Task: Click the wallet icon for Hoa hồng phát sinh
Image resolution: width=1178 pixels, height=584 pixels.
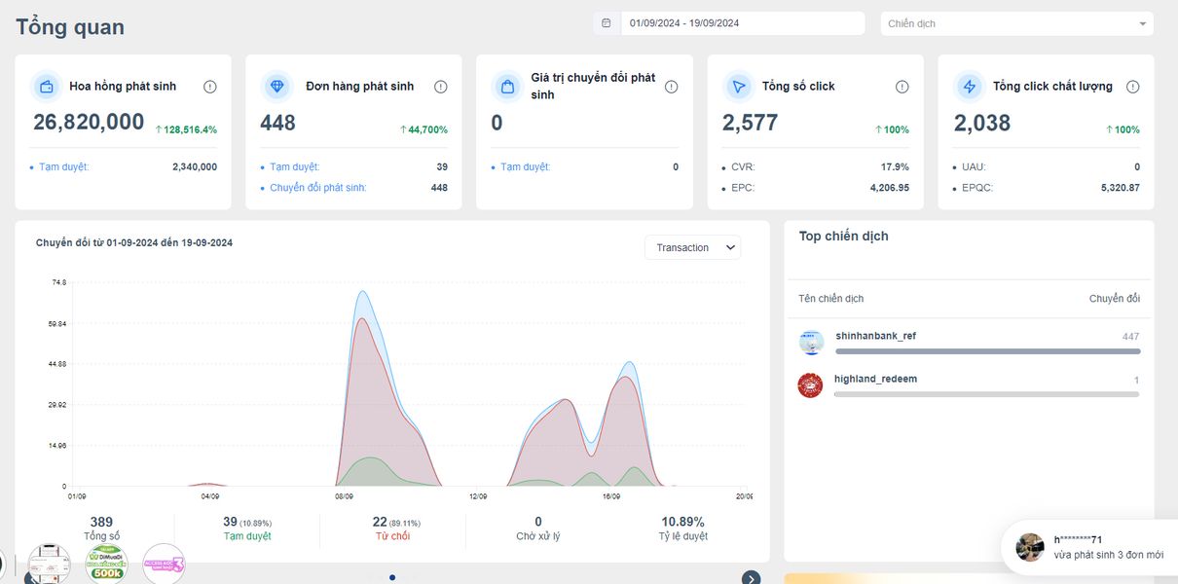Action: 46,87
